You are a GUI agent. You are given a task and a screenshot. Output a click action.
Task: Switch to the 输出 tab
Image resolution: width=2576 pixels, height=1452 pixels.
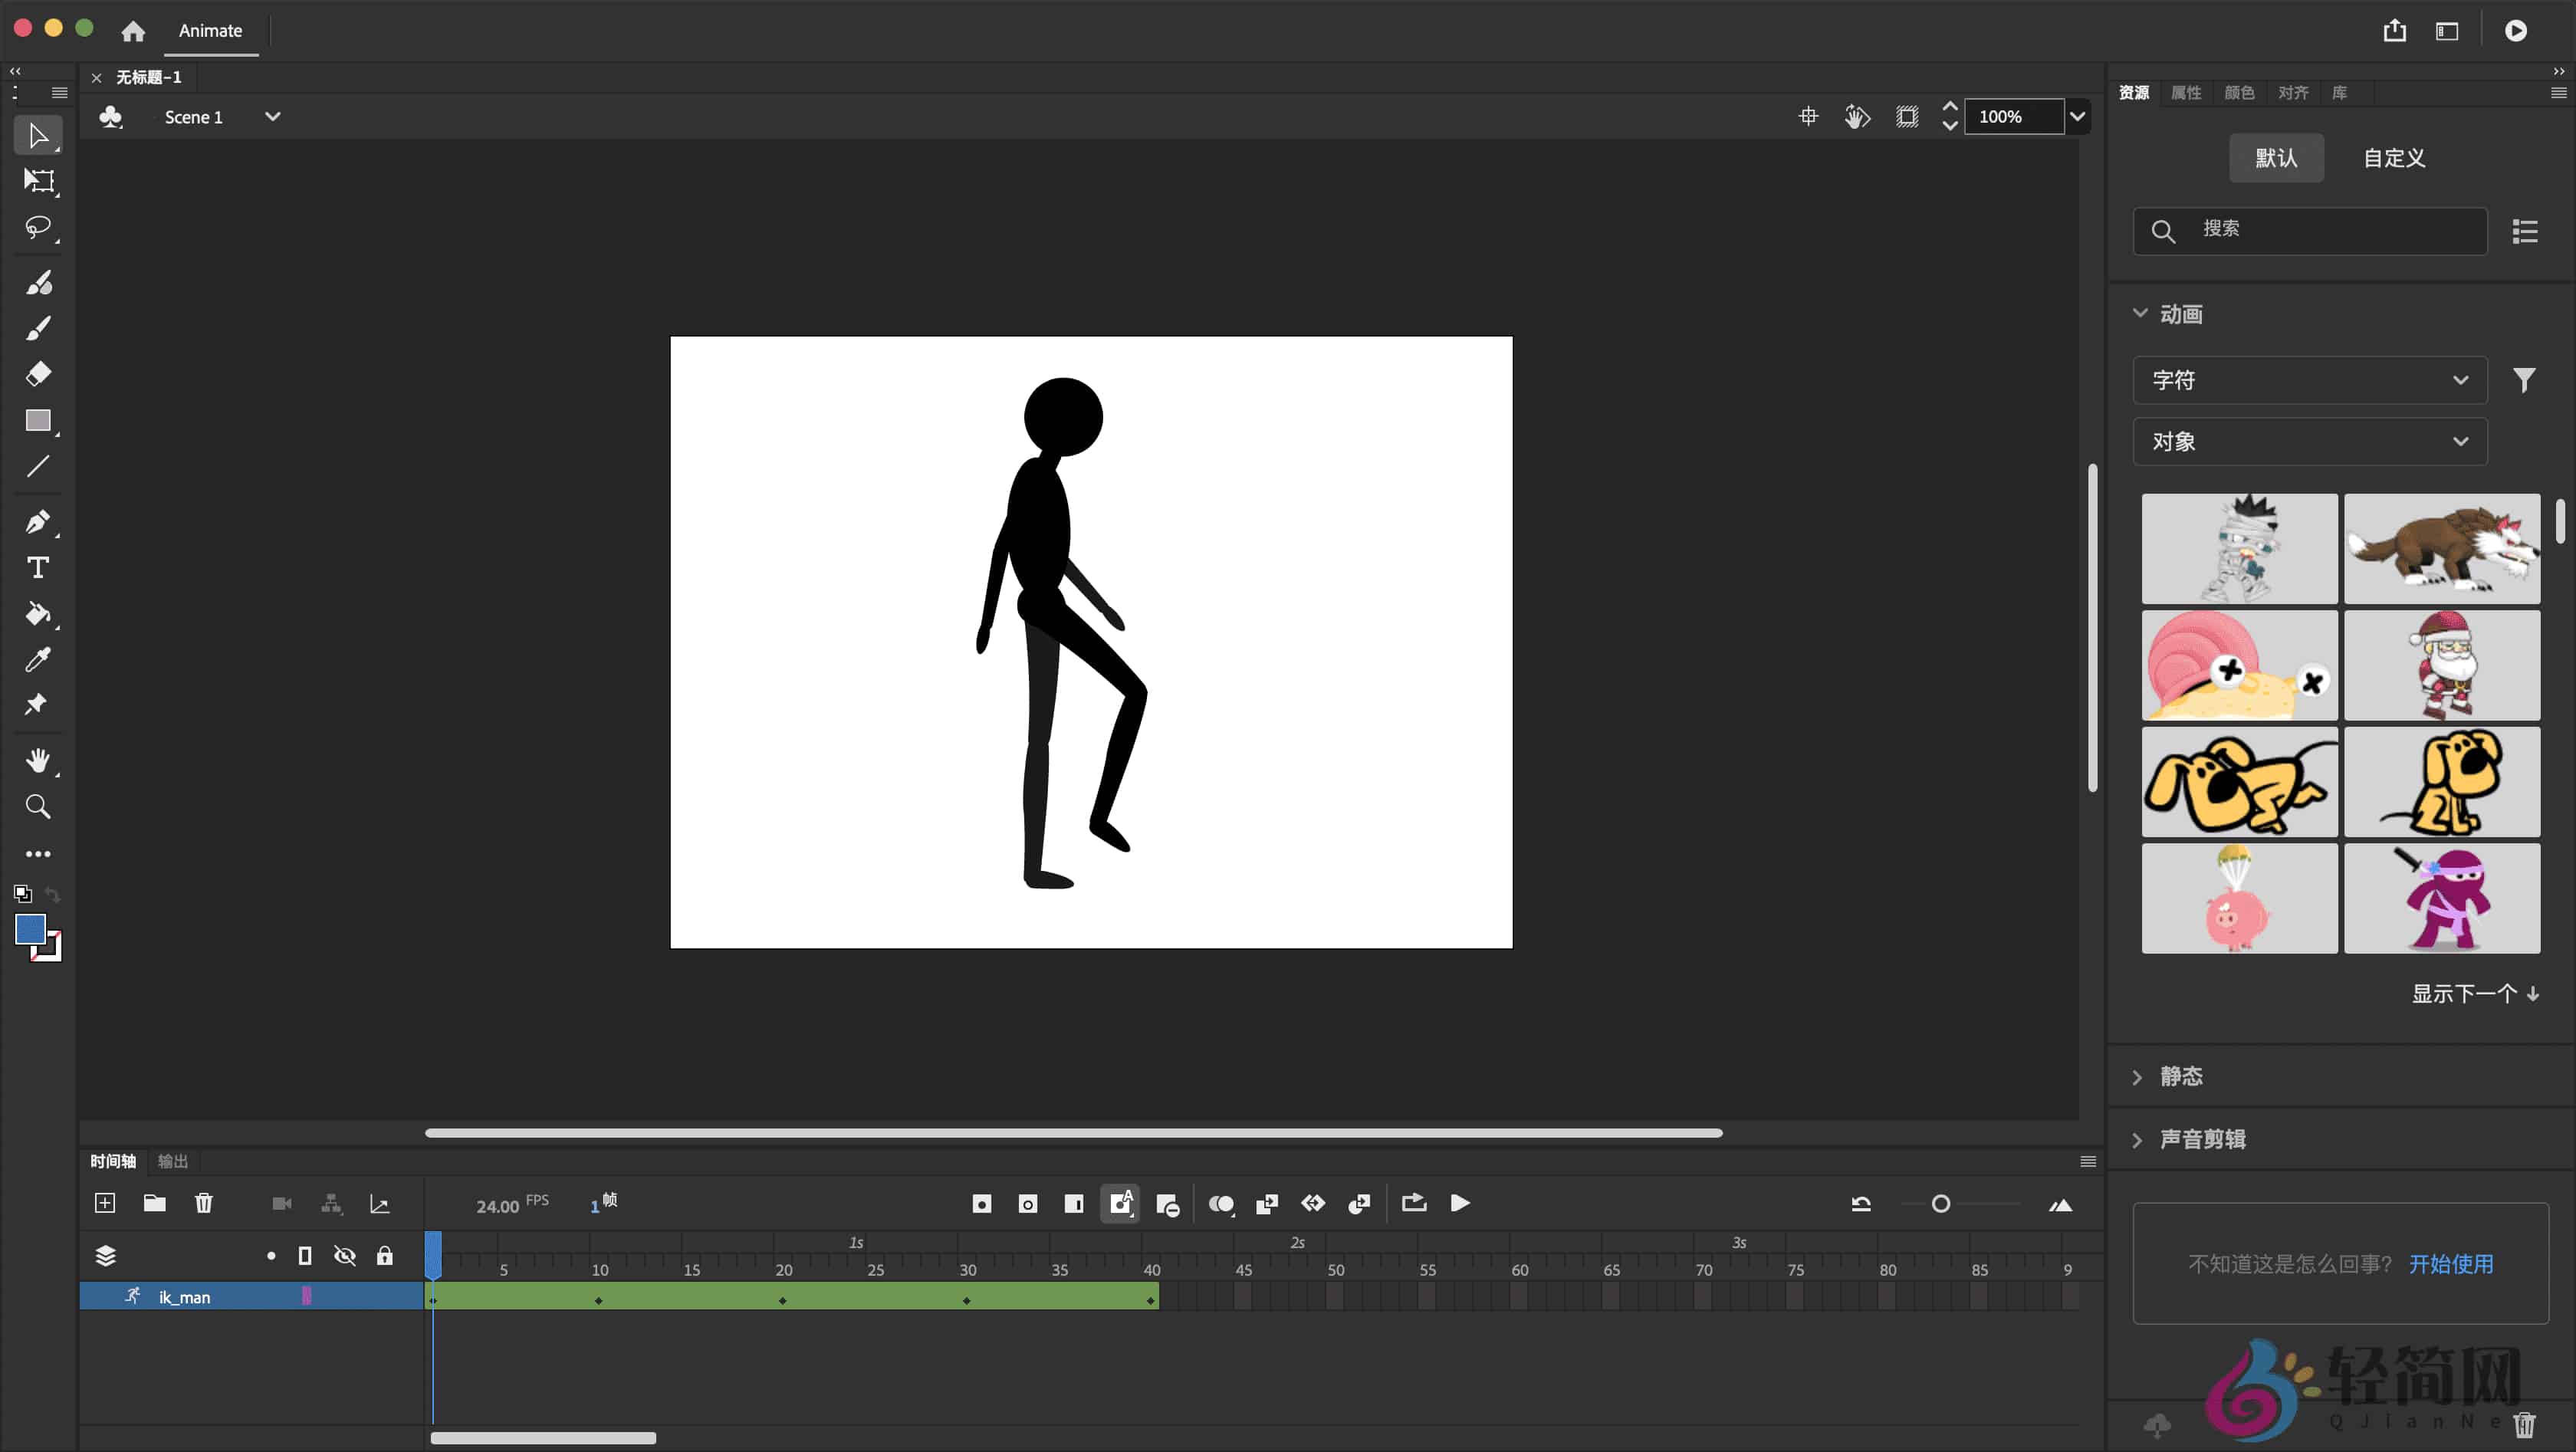pos(172,1160)
